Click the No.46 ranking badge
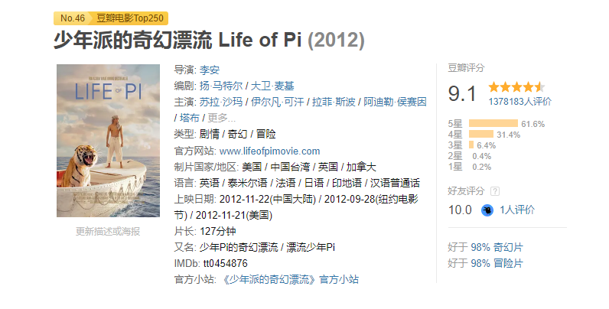Image resolution: width=609 pixels, height=309 pixels. point(72,18)
